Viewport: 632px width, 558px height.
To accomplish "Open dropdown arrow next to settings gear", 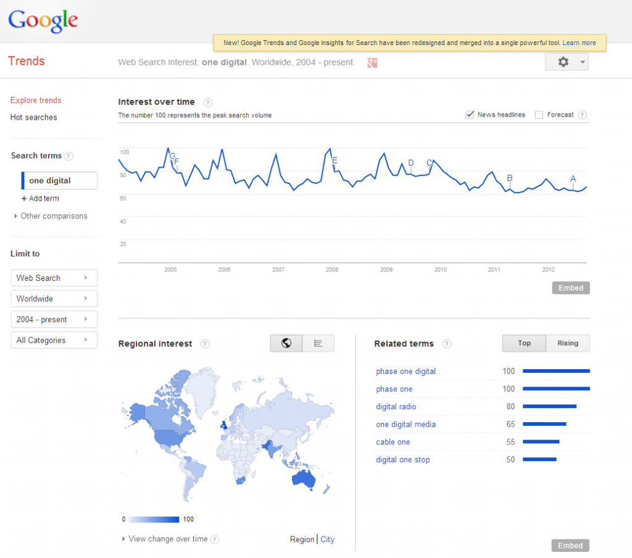I will (x=583, y=62).
